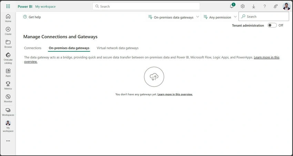This screenshot has height=156, width=293.
Task: Open My workspace in sidebar
Action: [x=8, y=126]
